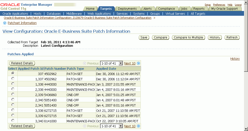Click the Save button

144,37
